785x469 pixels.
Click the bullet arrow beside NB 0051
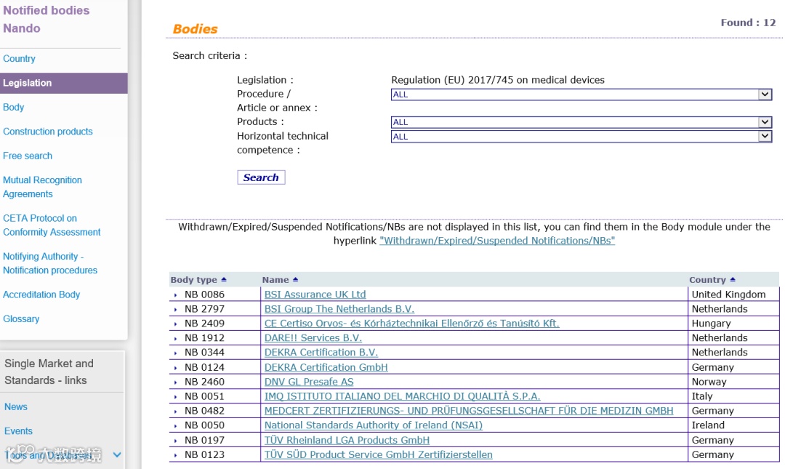click(x=175, y=397)
